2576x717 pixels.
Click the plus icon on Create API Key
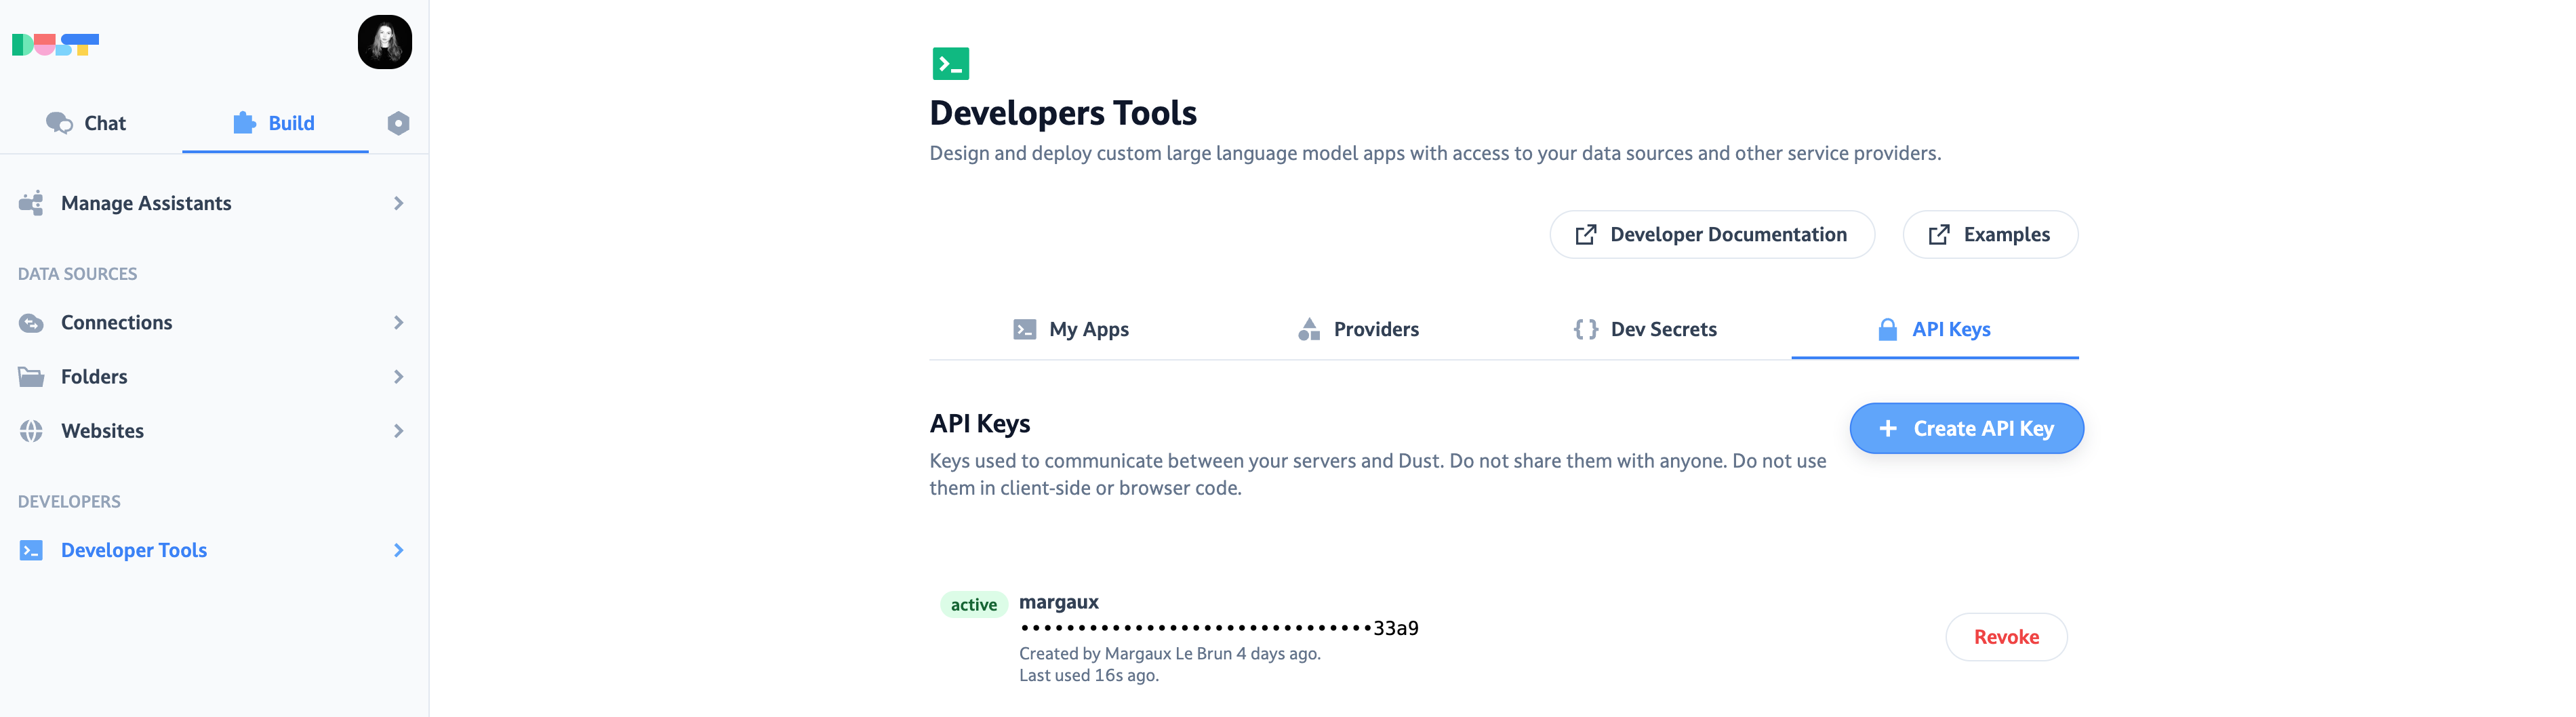[1887, 429]
